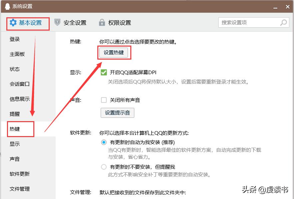Screen dimensions: 294x199
Task: Open the 主面板 settings section
Action: (x=17, y=54)
